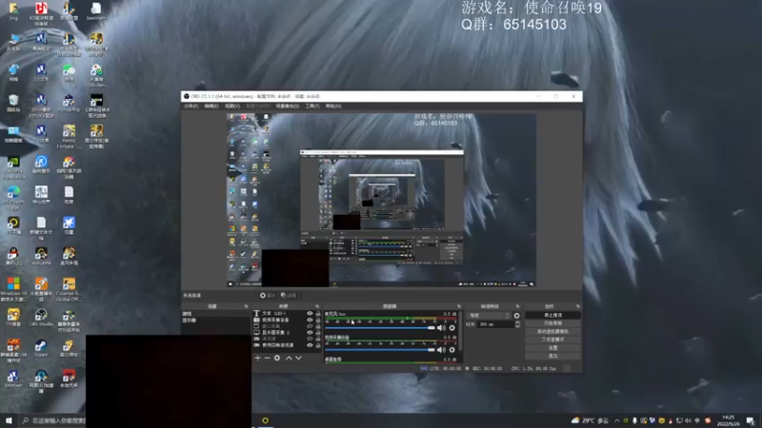
Task: Open the Windows 10 activation tool shortcut
Action: [x=13, y=290]
